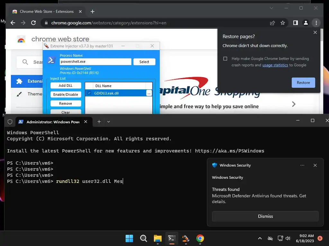Open File Explorer from taskbar
This screenshot has height=246, width=329.
pyautogui.click(x=157, y=238)
